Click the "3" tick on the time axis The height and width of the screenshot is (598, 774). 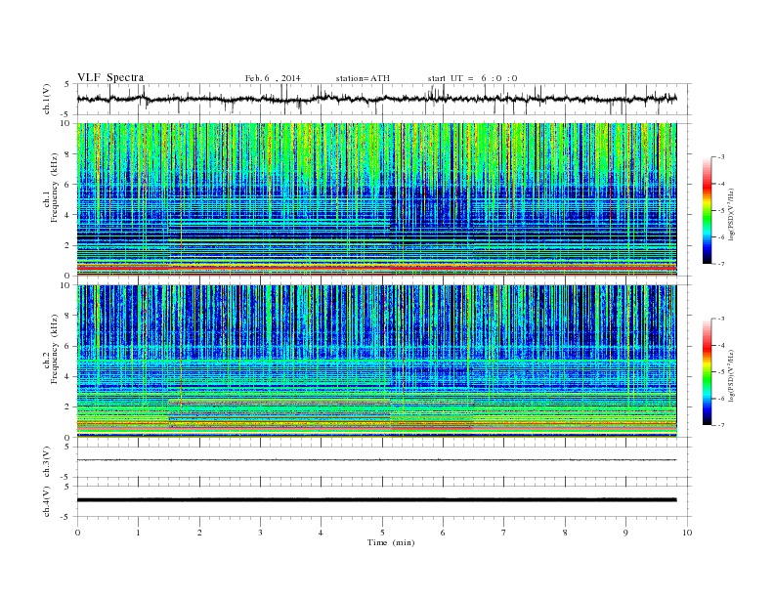[x=260, y=533]
